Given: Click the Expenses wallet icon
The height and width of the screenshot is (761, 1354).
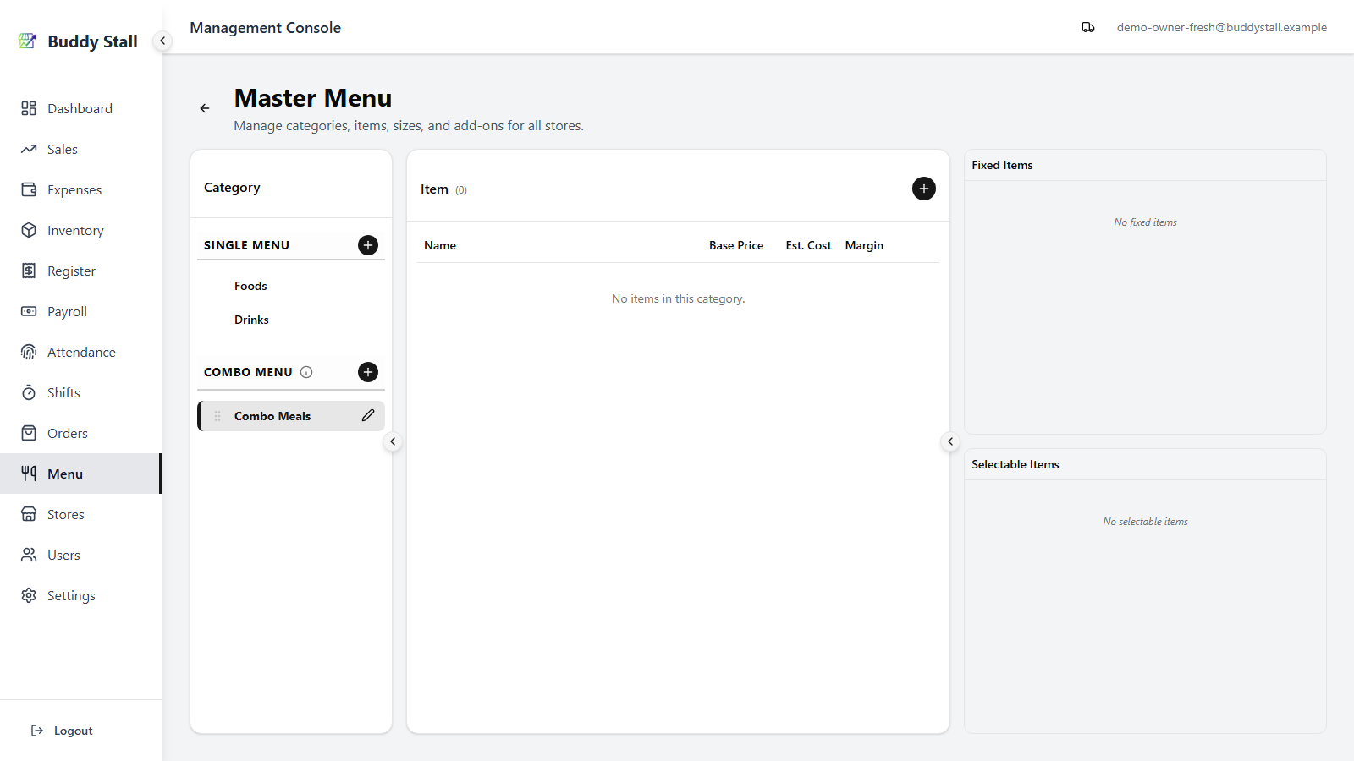Looking at the screenshot, I should (29, 189).
